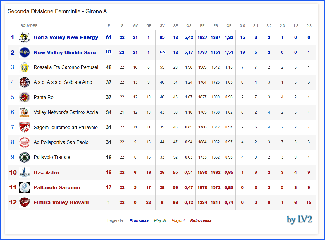Image resolution: width=325 pixels, height=240 pixels.
Task: Click Pallavolo Saronno's 1972 PS value
Action: pos(216,187)
